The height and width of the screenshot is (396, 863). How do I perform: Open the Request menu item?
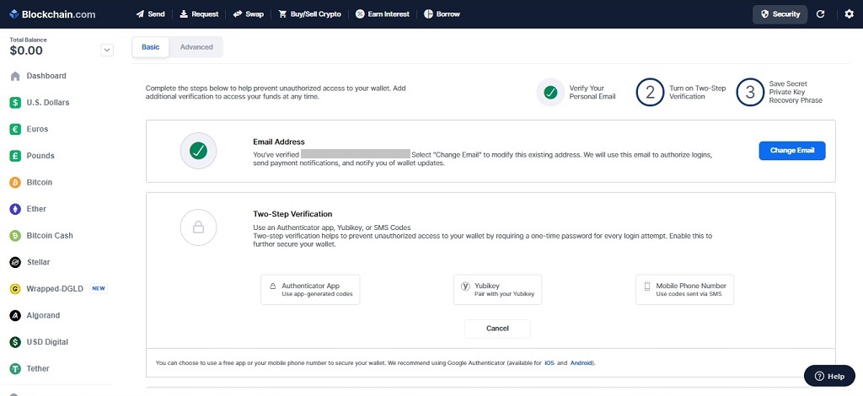tap(199, 14)
